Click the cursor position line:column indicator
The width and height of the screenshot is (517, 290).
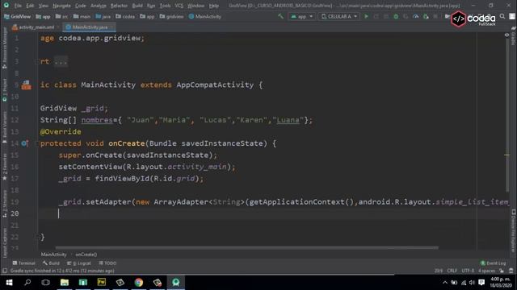[438, 271]
